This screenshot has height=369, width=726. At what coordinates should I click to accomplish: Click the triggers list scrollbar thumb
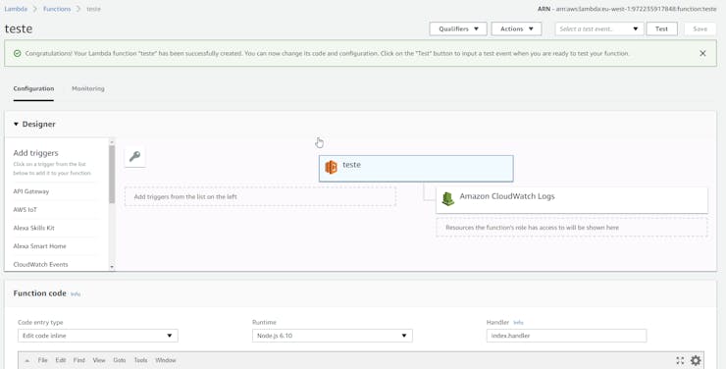coord(112,174)
